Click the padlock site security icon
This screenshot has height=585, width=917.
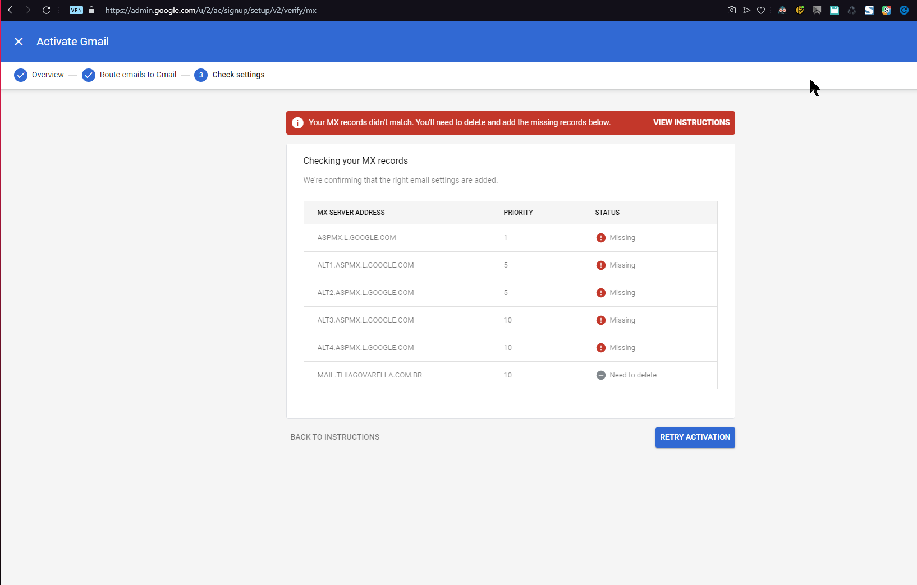click(x=91, y=10)
